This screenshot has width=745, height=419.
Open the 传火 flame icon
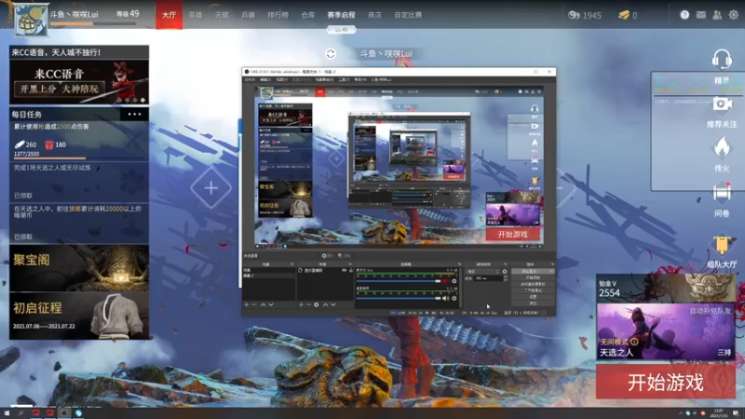(x=722, y=148)
